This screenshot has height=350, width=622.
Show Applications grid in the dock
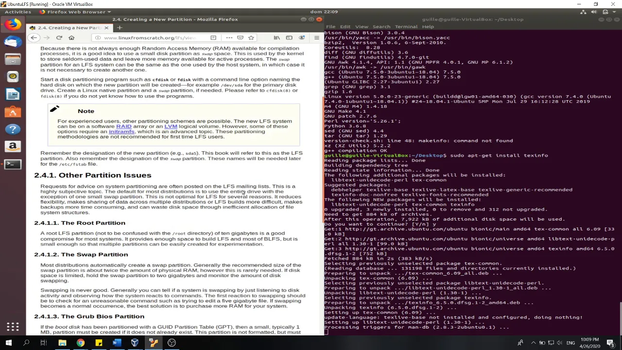click(13, 327)
